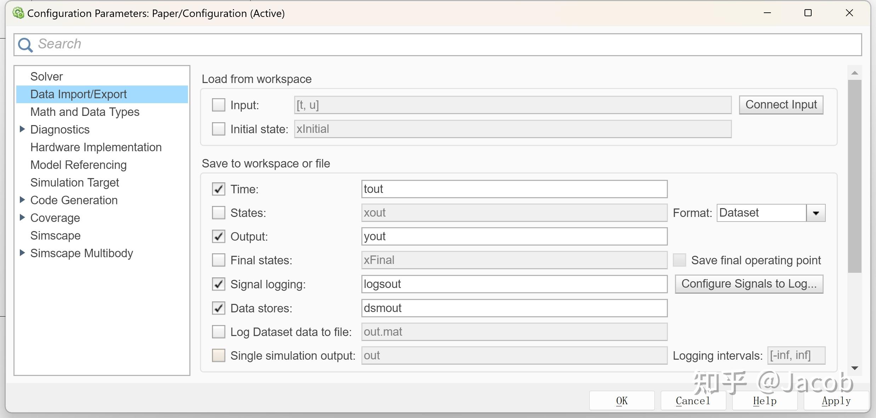Expand the Code Generation node
876x418 pixels.
point(22,200)
